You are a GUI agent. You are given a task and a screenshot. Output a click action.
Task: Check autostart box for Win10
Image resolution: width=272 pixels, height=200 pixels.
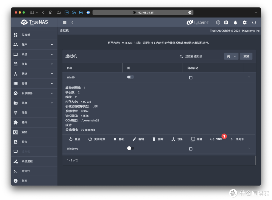coord(191,78)
